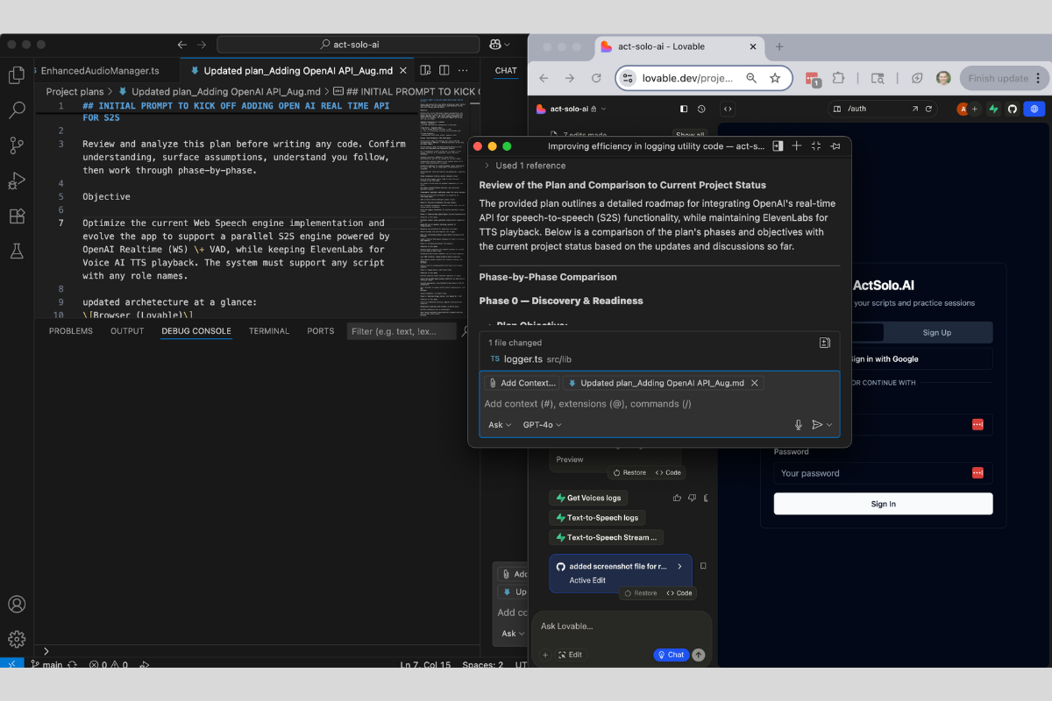Image resolution: width=1052 pixels, height=701 pixels.
Task: Select the EnhancedAudioManager.ts editor tab
Action: pos(99,71)
